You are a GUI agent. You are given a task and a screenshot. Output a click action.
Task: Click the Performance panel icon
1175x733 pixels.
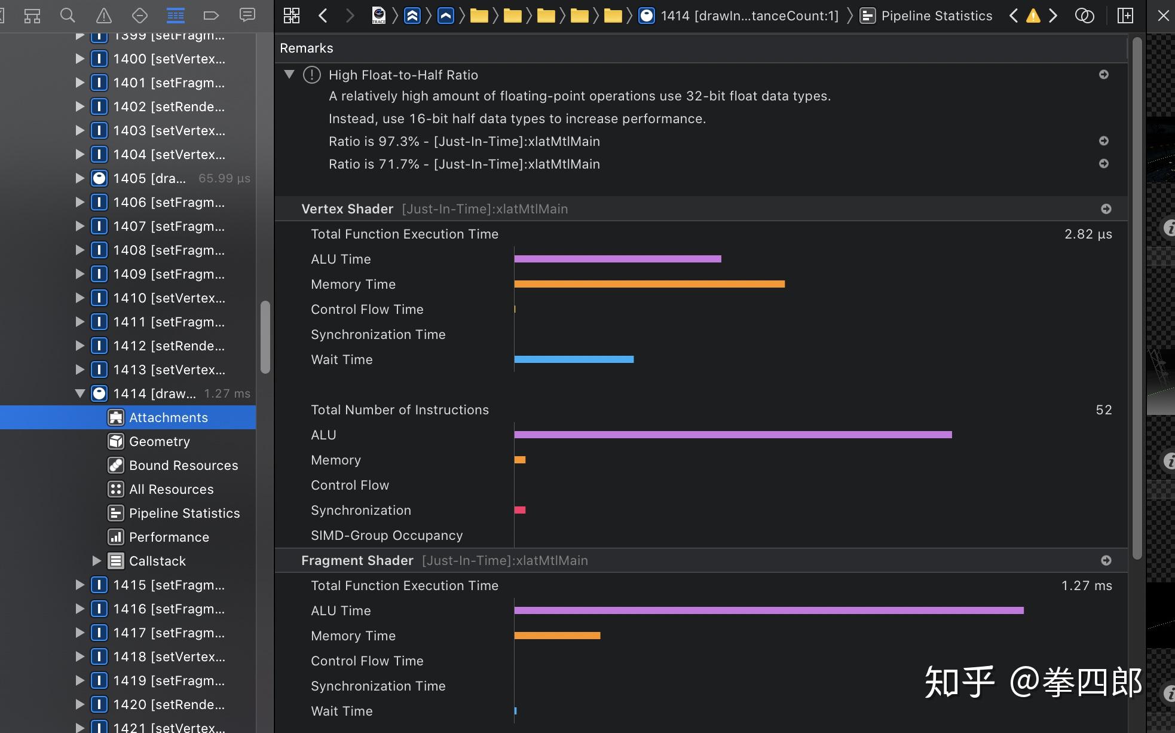[115, 536]
